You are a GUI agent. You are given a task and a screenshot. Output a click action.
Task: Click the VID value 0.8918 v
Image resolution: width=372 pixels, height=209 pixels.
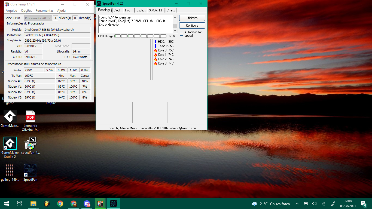point(33,46)
